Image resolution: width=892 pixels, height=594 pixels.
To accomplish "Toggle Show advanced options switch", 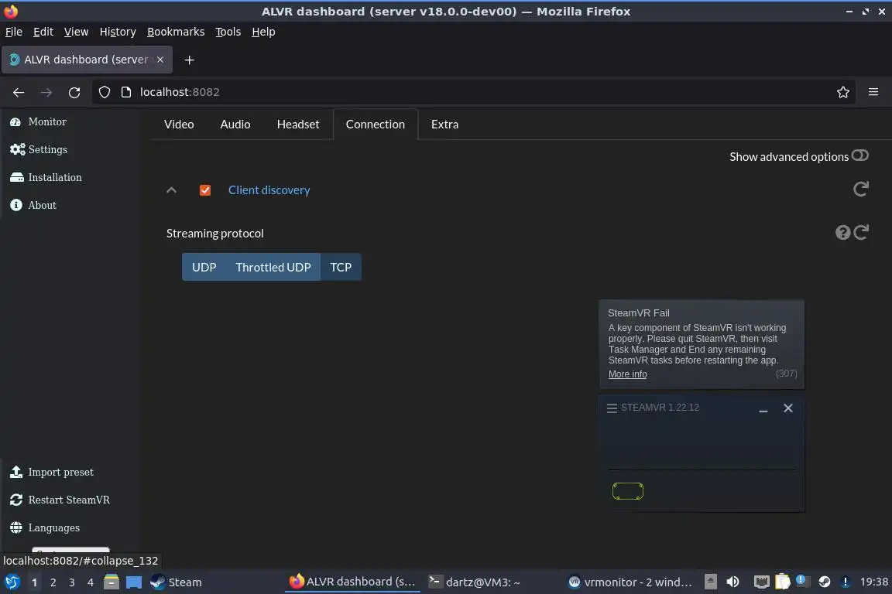I will point(859,155).
